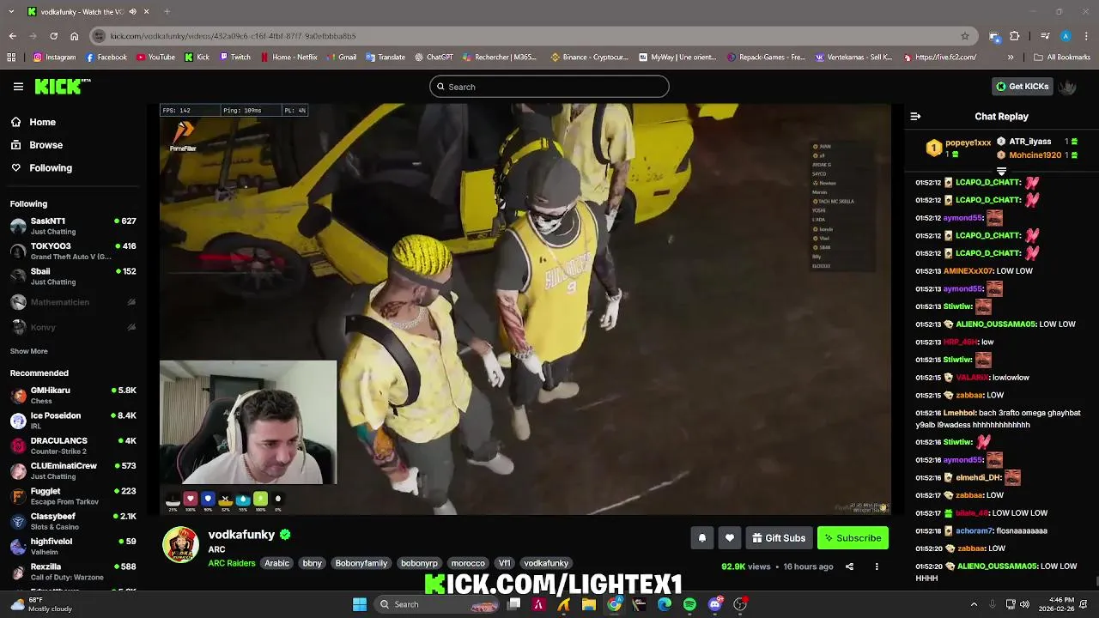The height and width of the screenshot is (618, 1099).
Task: Mute the vodkafunky browser tab
Action: point(131,12)
